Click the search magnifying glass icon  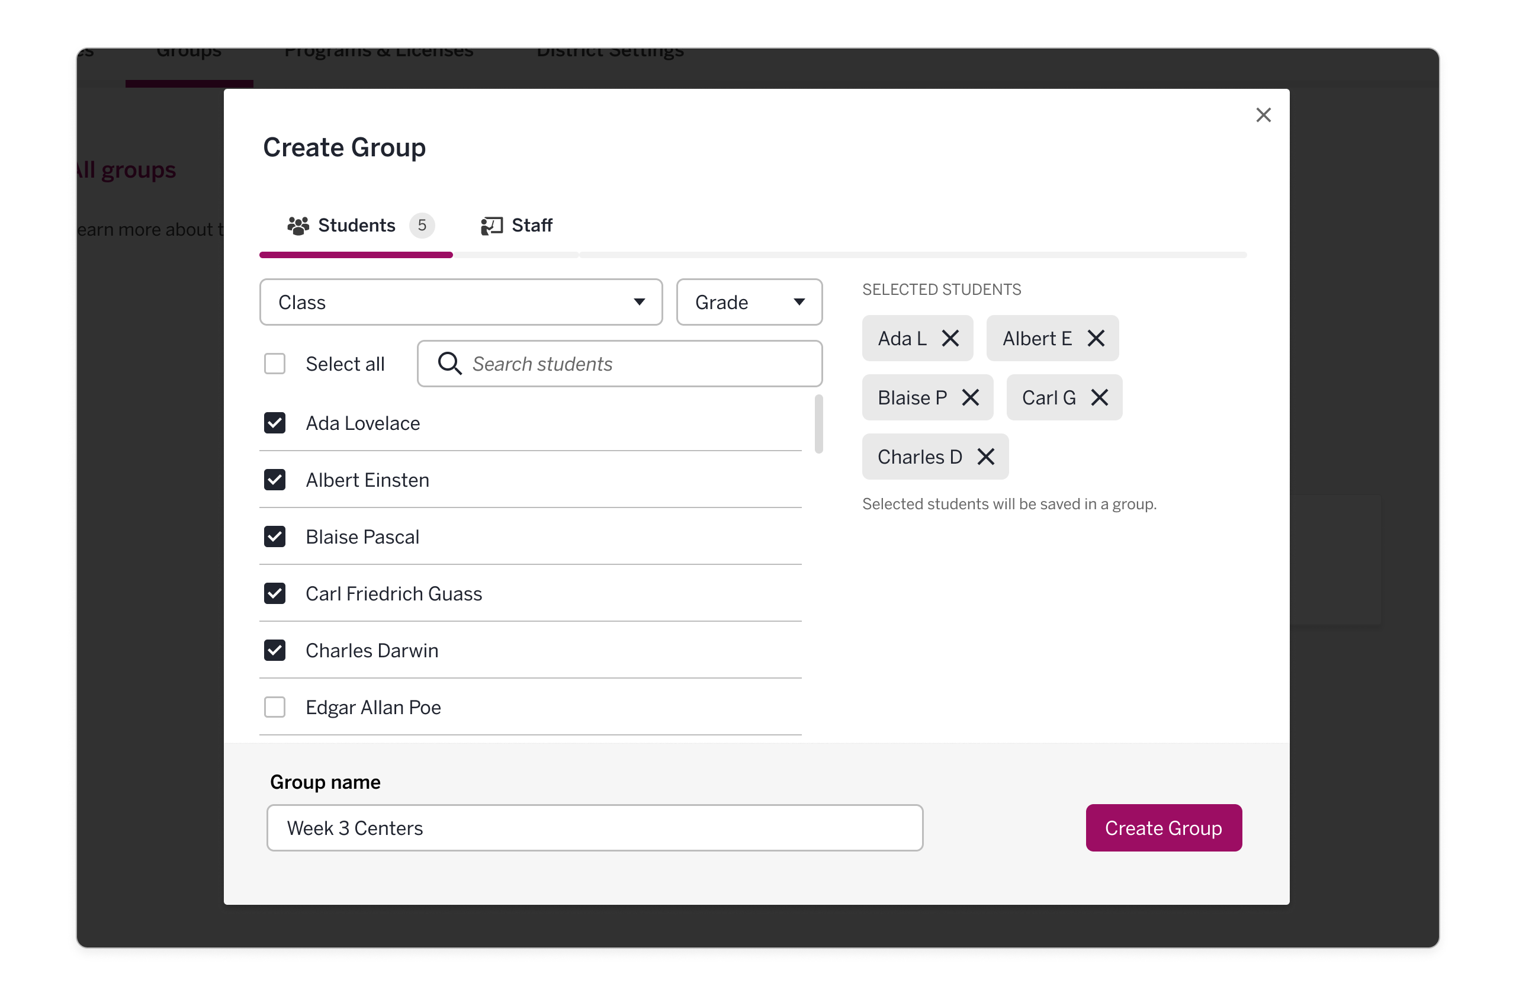point(449,363)
